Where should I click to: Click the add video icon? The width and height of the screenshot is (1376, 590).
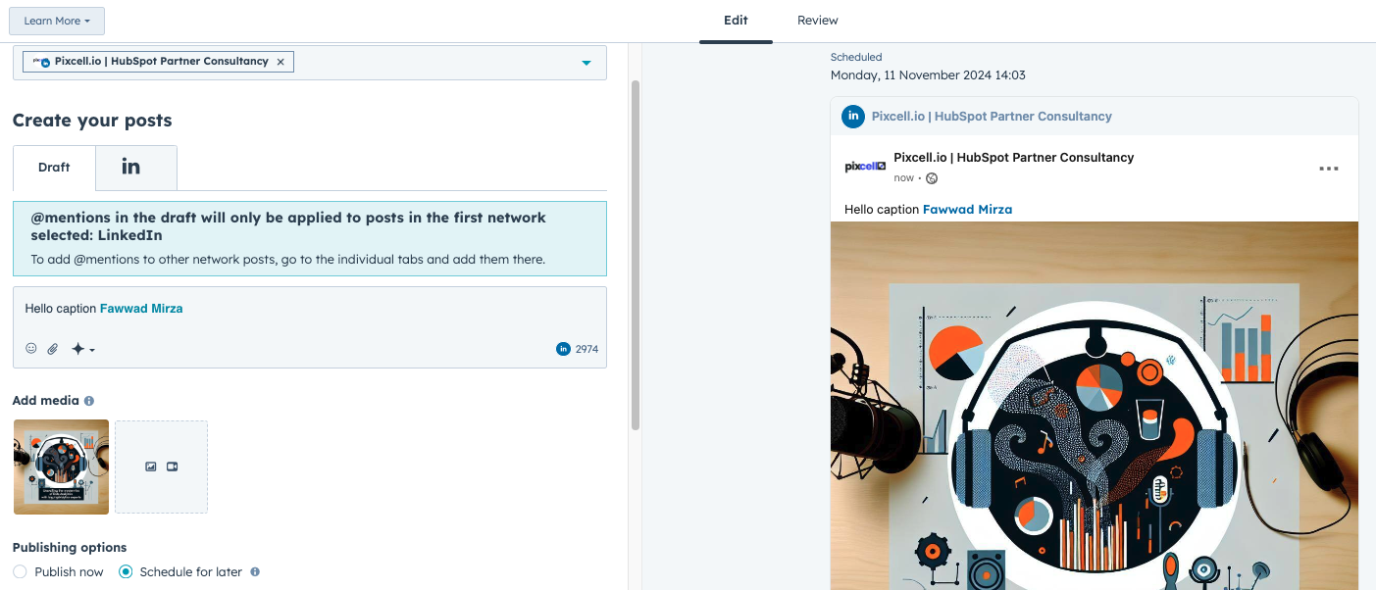point(173,467)
